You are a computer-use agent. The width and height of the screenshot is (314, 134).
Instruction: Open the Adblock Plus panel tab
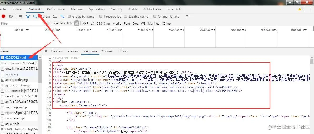pos(152,9)
